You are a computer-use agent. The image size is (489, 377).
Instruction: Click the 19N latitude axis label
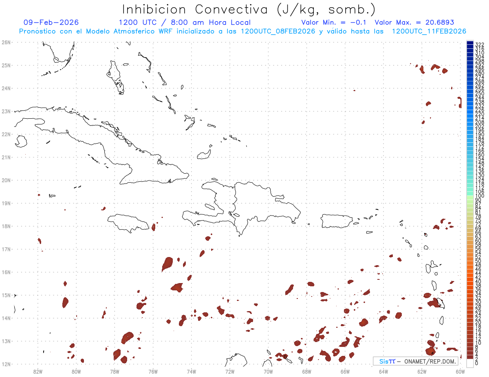tap(6, 203)
